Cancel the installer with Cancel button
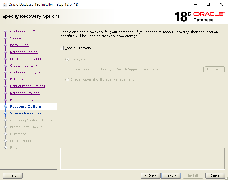 (215, 175)
